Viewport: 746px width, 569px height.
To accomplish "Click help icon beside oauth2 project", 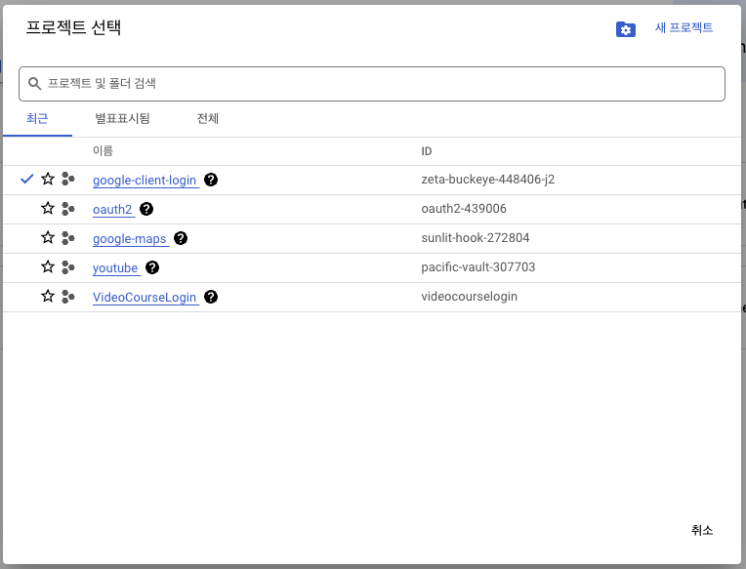I will 146,209.
